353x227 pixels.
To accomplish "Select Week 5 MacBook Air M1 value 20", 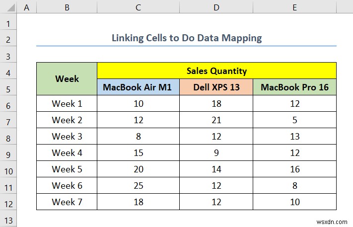I will [138, 169].
